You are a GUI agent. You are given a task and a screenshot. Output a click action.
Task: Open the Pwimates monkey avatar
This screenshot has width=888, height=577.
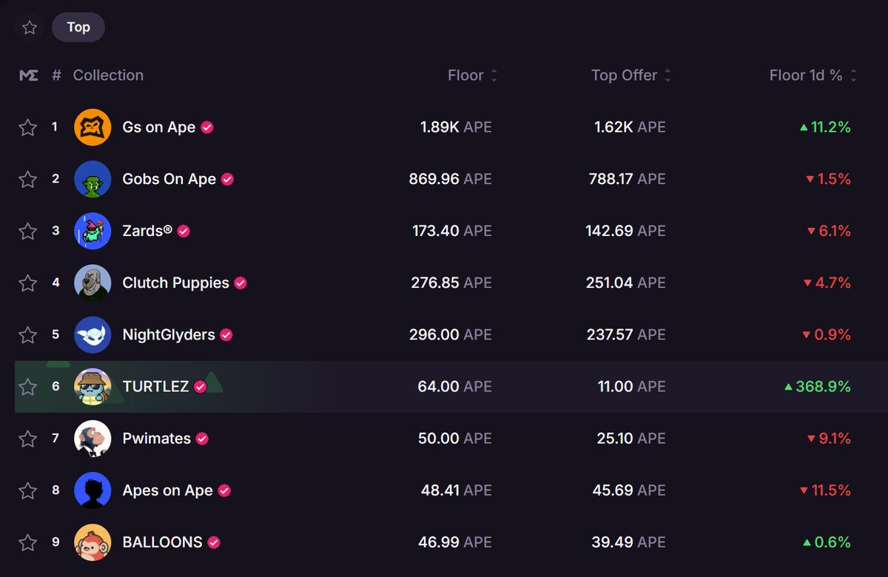pyautogui.click(x=92, y=438)
